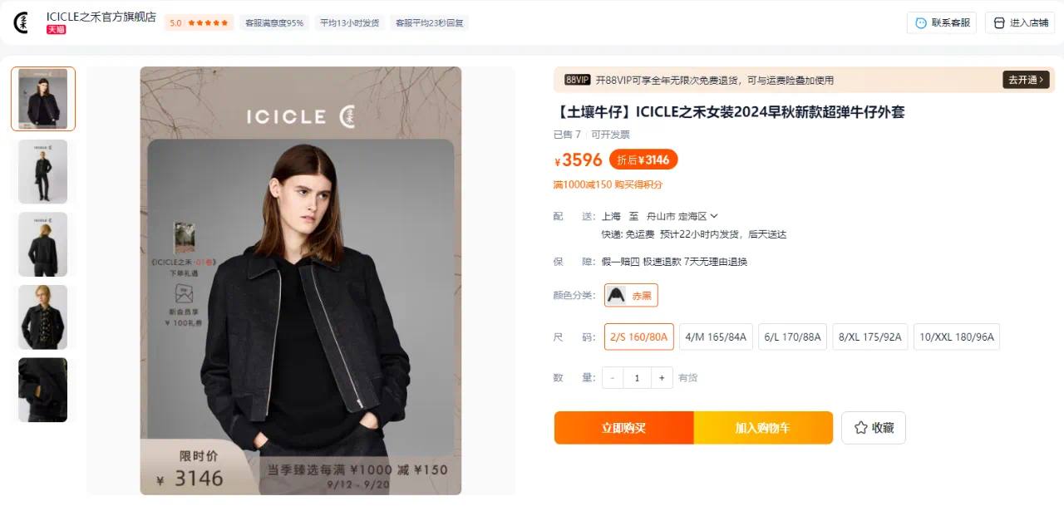Select size 10/XXL 180/96A

tap(957, 337)
